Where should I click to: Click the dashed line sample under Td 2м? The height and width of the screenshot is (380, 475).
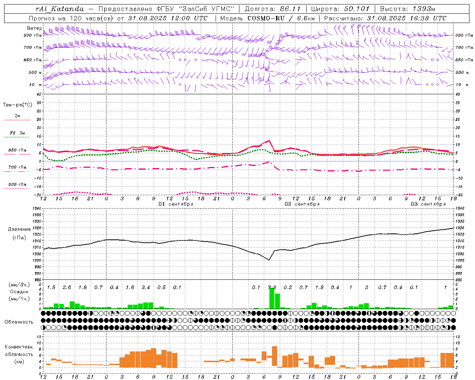click(x=17, y=137)
